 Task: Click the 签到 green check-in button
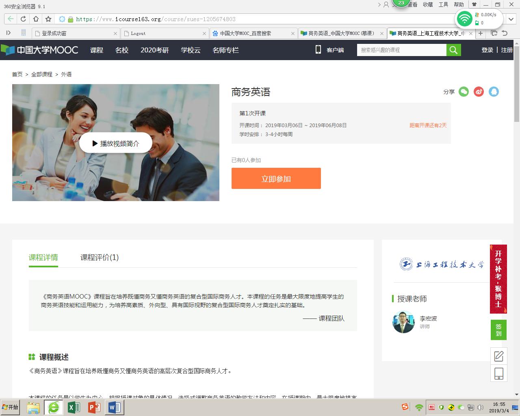tap(498, 330)
